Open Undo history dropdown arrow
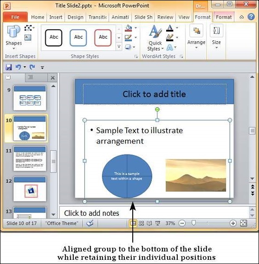 coord(25,67)
